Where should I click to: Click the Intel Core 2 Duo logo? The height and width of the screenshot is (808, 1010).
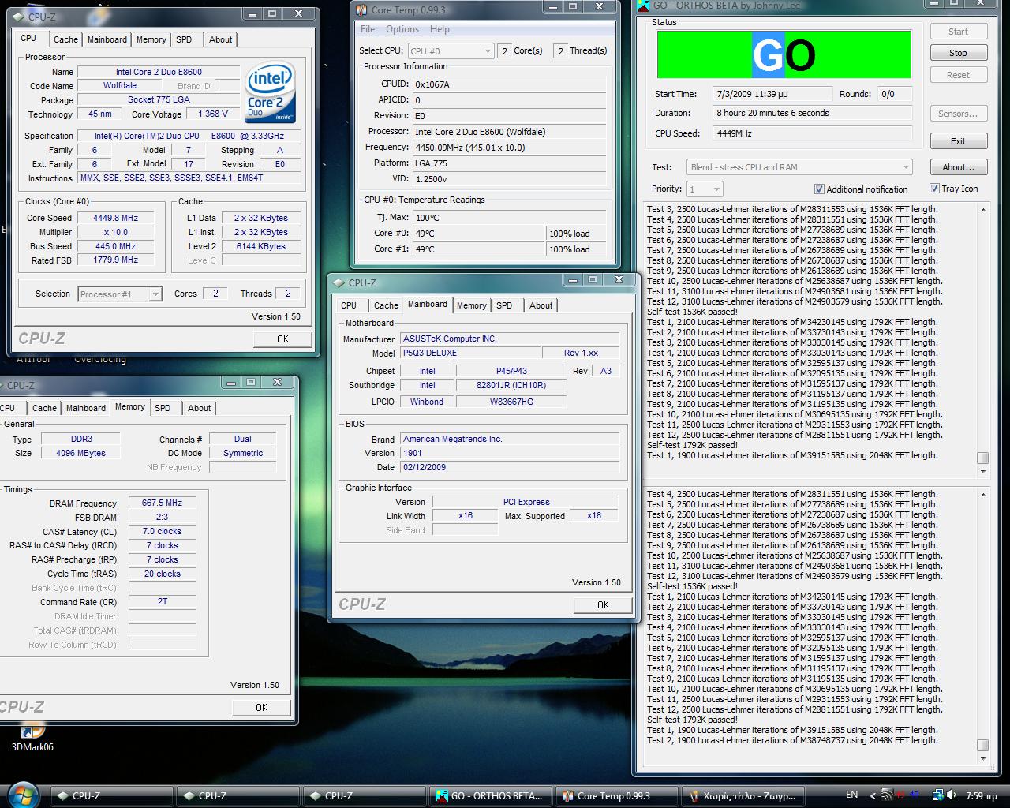click(271, 92)
